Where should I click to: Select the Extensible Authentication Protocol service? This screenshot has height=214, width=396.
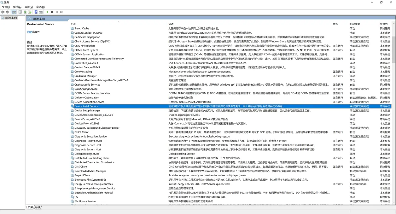click(94, 193)
